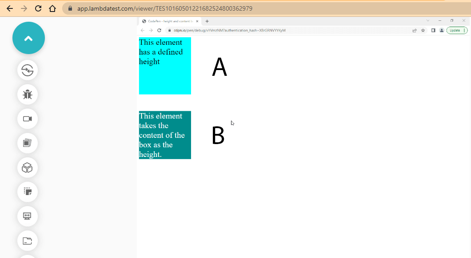Click the bug report icon
Image resolution: width=471 pixels, height=258 pixels.
pos(28,95)
